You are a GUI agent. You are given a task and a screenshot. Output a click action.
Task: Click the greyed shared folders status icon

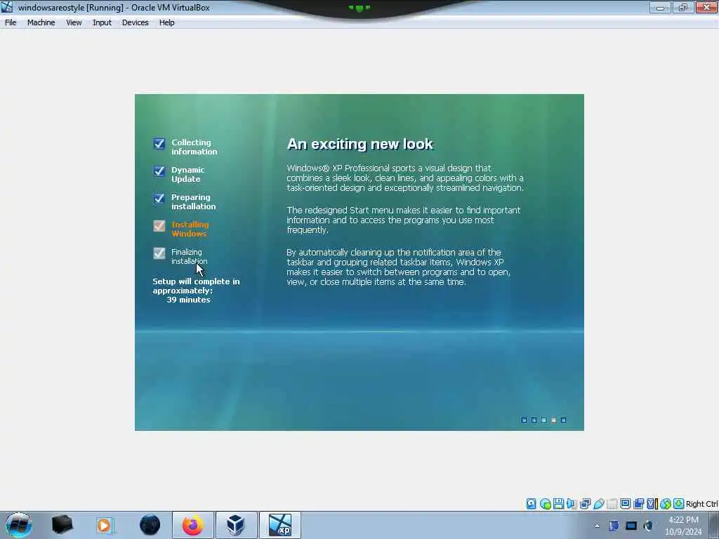(x=612, y=504)
